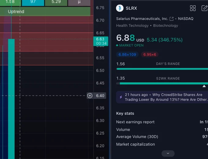Viewport: 208px width, 159px height.
Task: Click the Health Technology sector text
Action: [132, 26]
